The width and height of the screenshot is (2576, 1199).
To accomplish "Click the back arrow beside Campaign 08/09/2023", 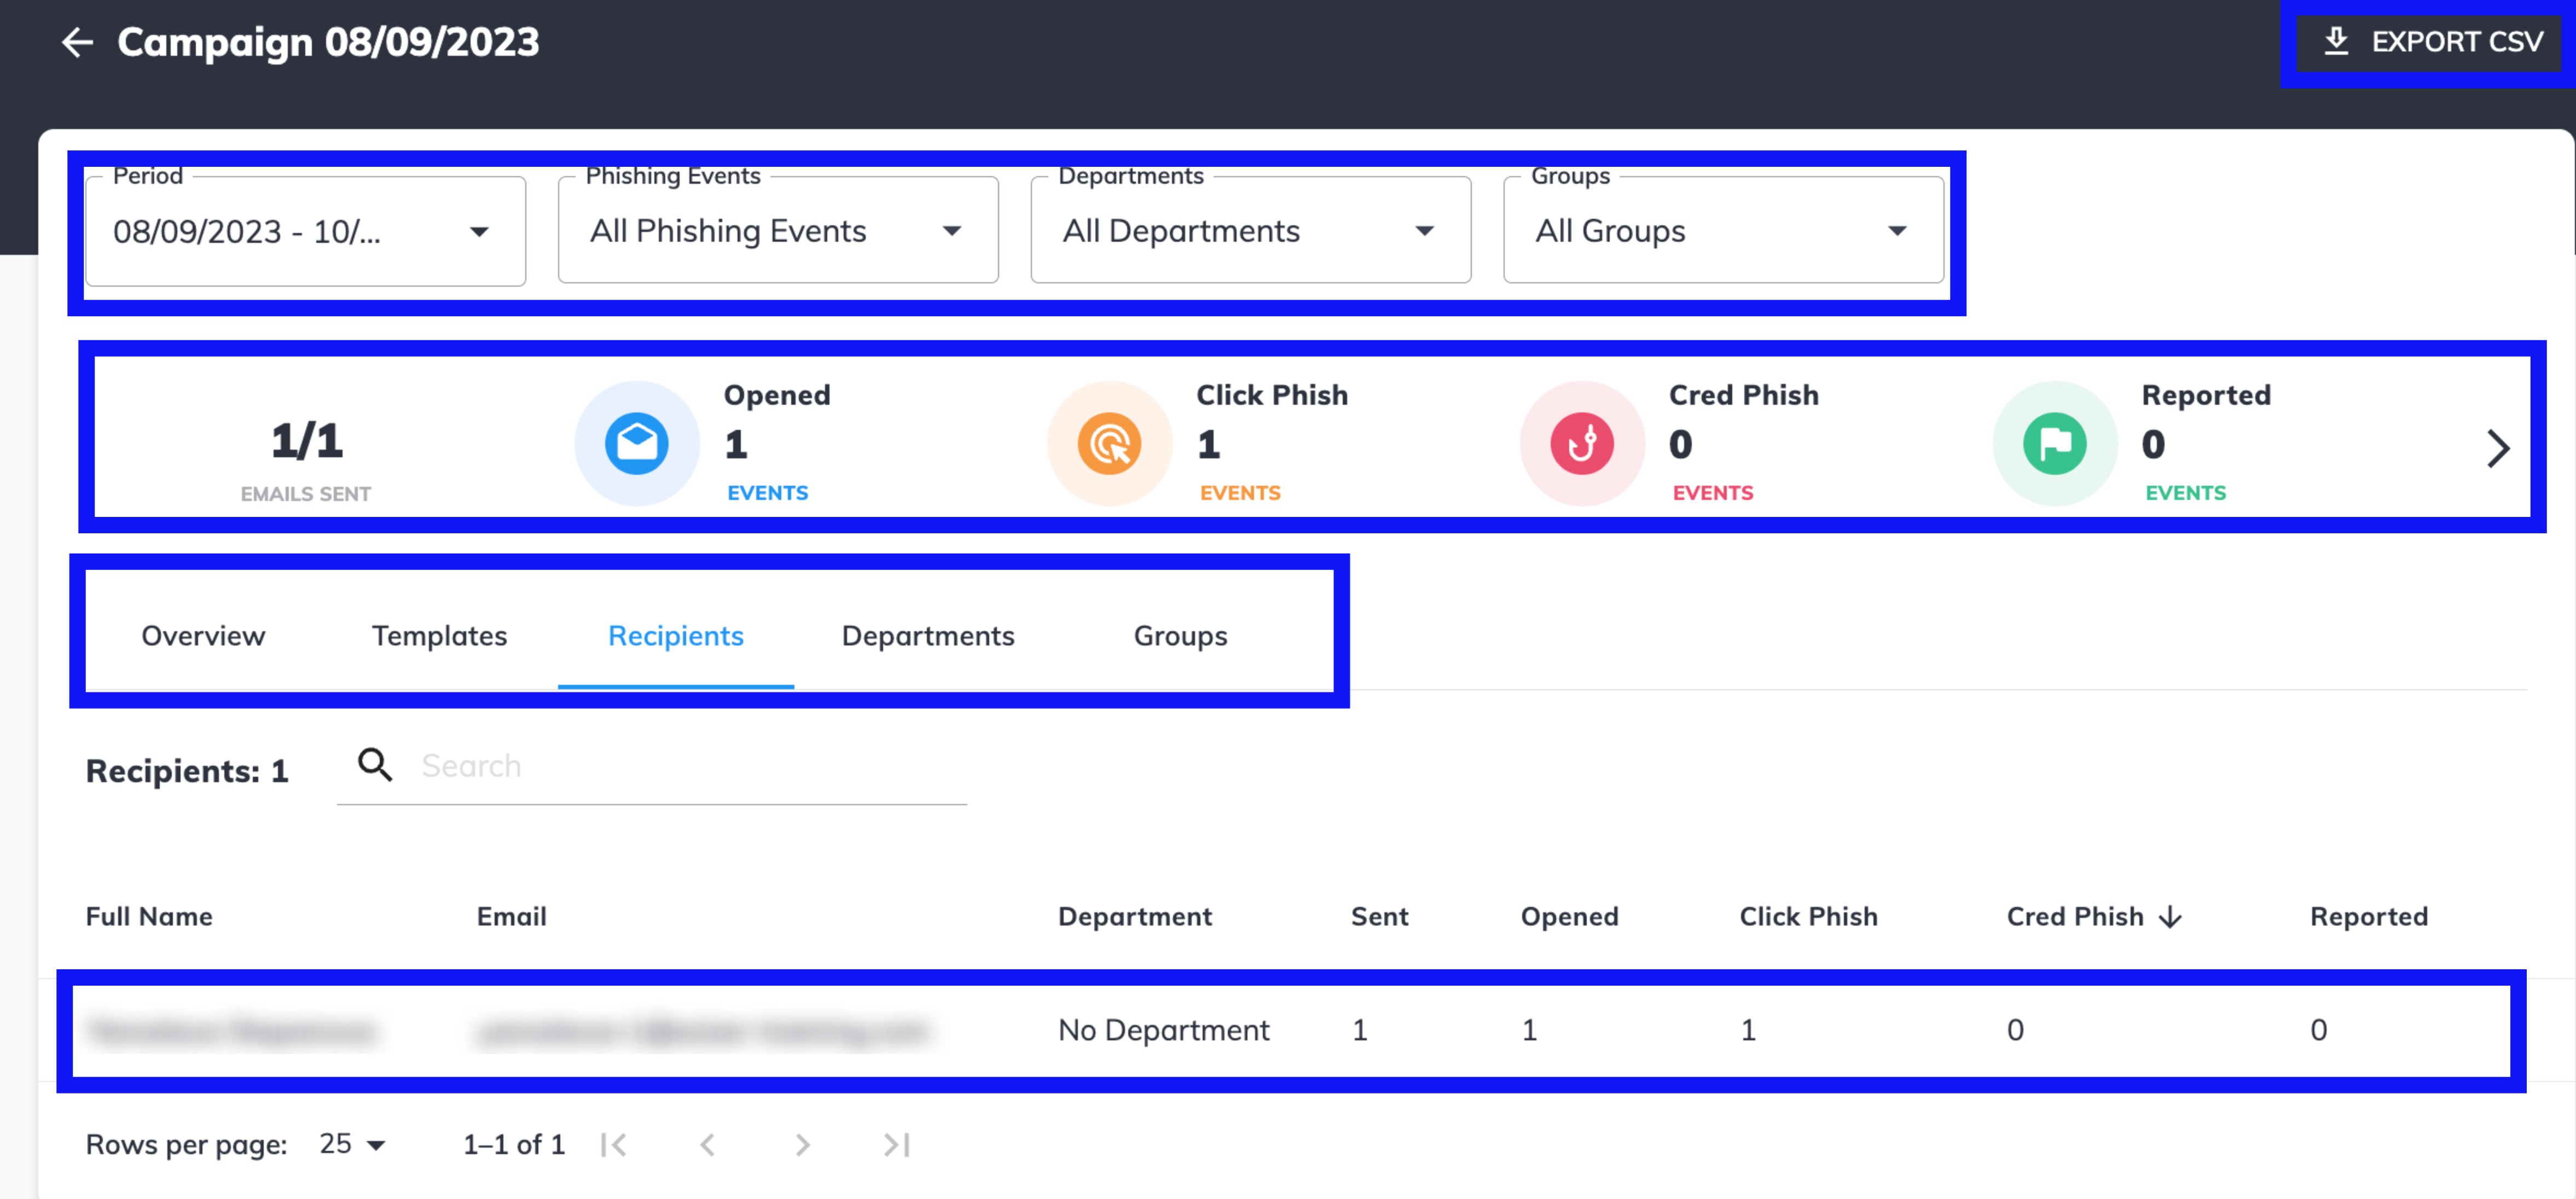I will tap(76, 42).
